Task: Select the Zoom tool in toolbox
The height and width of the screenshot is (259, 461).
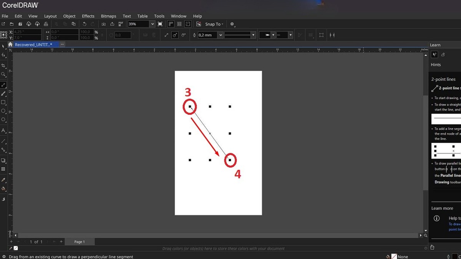Action: [3, 74]
